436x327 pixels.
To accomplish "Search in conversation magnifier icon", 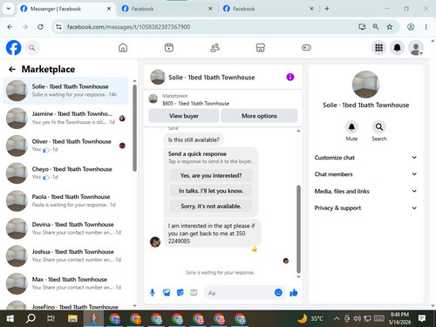I will click(379, 127).
